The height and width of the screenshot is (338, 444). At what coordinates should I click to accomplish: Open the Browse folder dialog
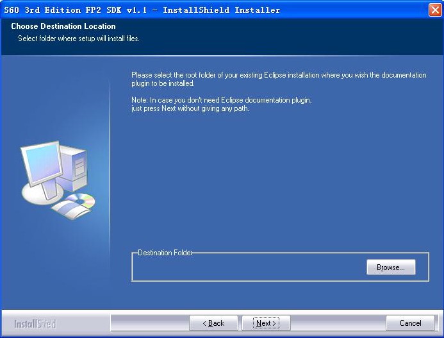pyautogui.click(x=391, y=267)
